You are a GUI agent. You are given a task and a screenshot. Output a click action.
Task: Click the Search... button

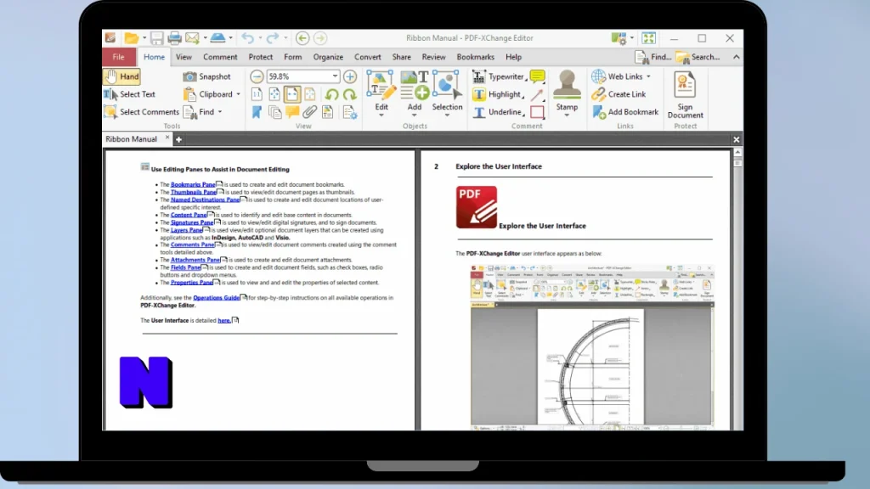pyautogui.click(x=698, y=57)
